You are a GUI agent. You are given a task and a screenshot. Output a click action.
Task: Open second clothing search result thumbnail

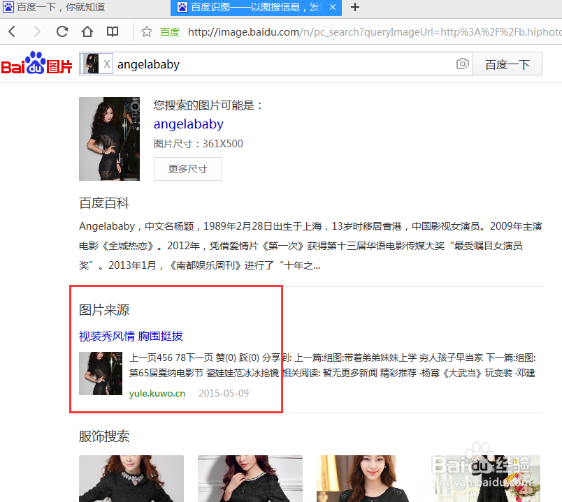250,478
